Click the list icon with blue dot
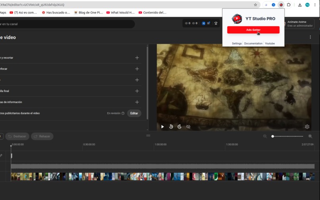The width and height of the screenshot is (320, 200). (208, 23)
